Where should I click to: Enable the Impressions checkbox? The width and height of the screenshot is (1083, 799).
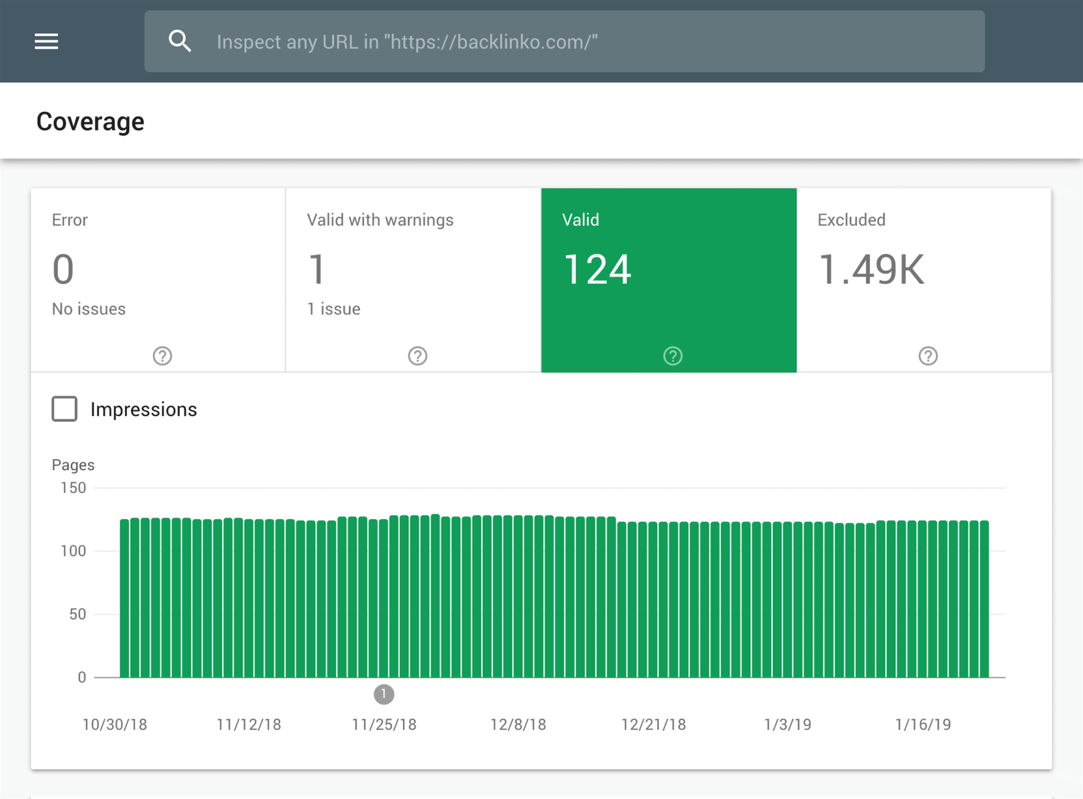click(x=65, y=409)
